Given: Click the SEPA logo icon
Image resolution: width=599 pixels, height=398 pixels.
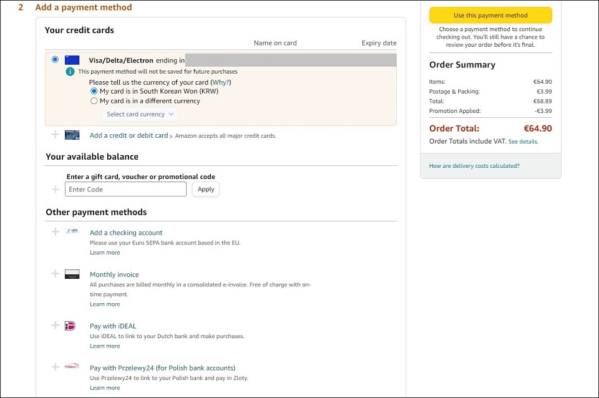Looking at the screenshot, I should point(72,231).
